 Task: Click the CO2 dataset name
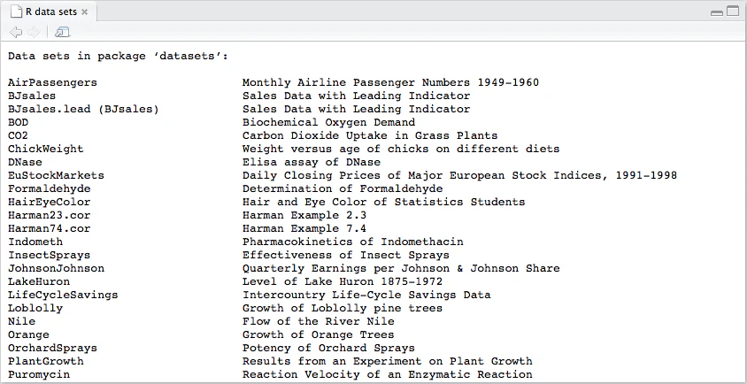[x=18, y=135]
